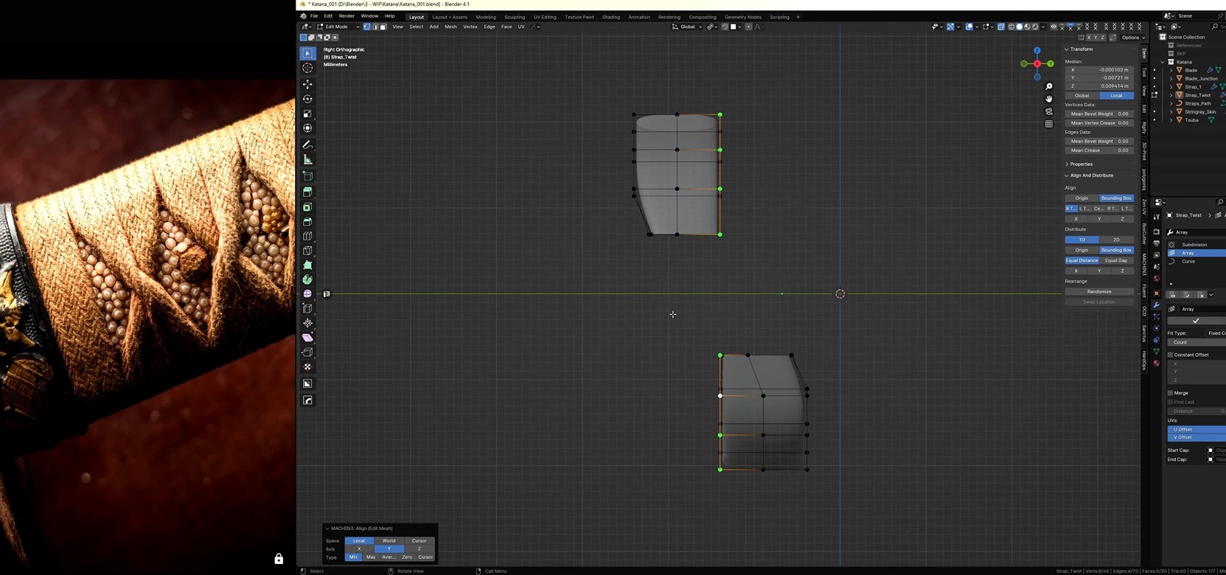Screen dimensions: 1226x575
Task: Activate the Extrude Region tool
Action: (307, 192)
